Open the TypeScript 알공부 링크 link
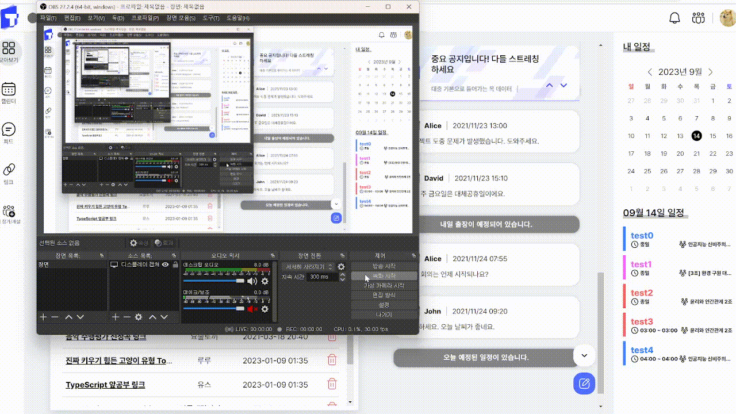 coord(105,385)
